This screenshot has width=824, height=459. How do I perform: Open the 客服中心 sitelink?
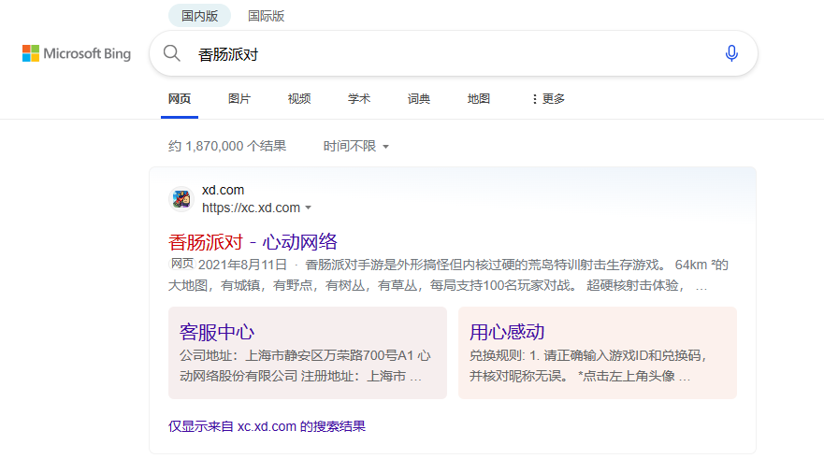pos(217,332)
